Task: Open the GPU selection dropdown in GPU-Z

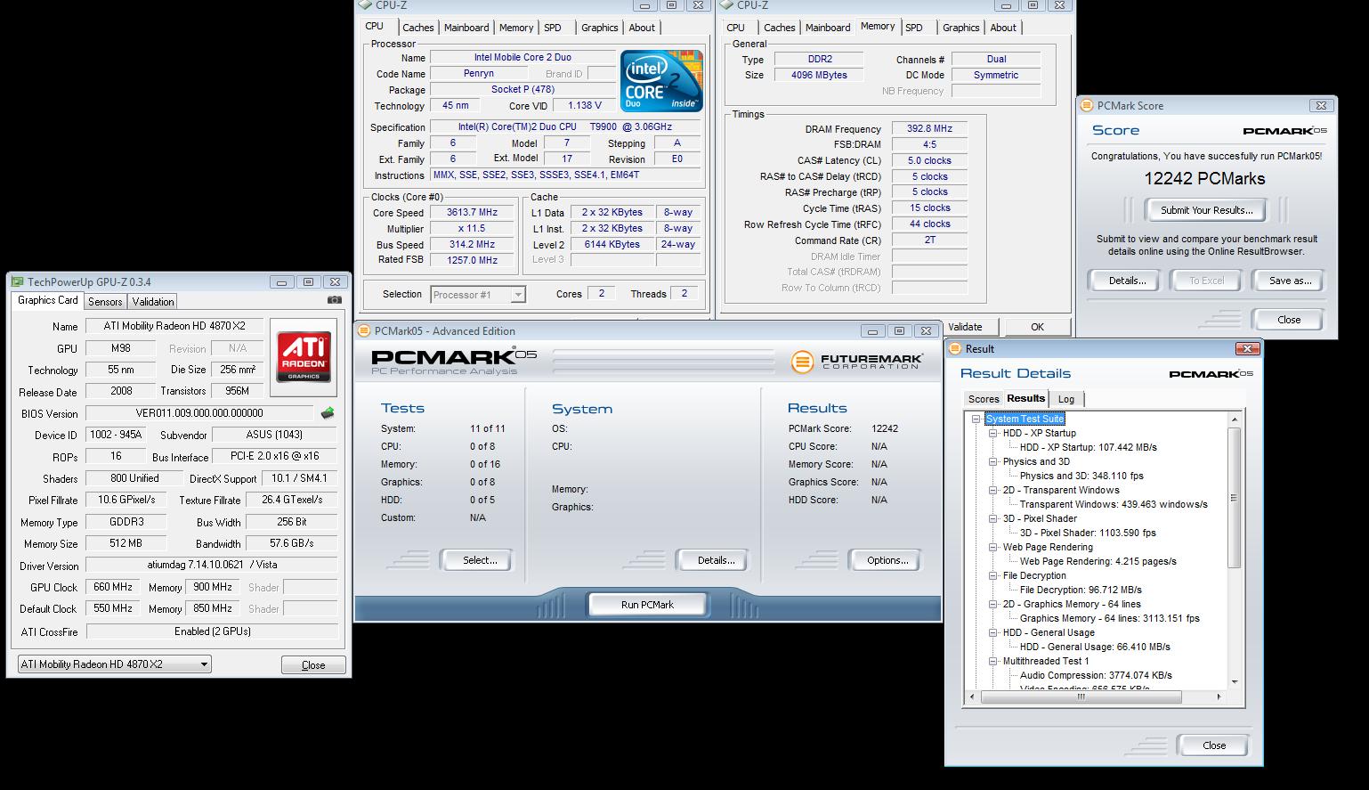Action: point(115,664)
